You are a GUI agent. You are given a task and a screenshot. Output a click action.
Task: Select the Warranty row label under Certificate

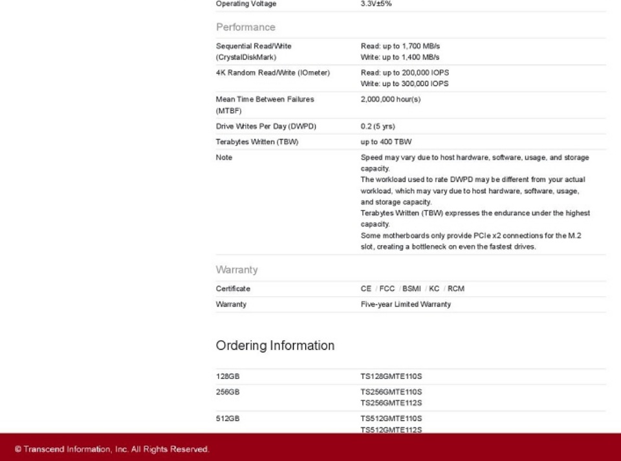[x=231, y=305]
